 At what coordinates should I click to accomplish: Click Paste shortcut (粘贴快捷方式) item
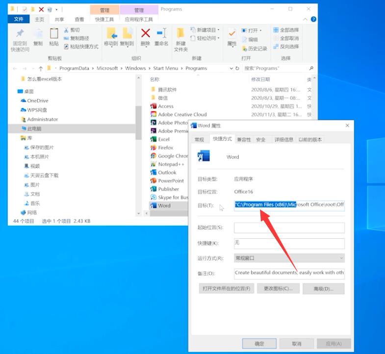pyautogui.click(x=81, y=47)
